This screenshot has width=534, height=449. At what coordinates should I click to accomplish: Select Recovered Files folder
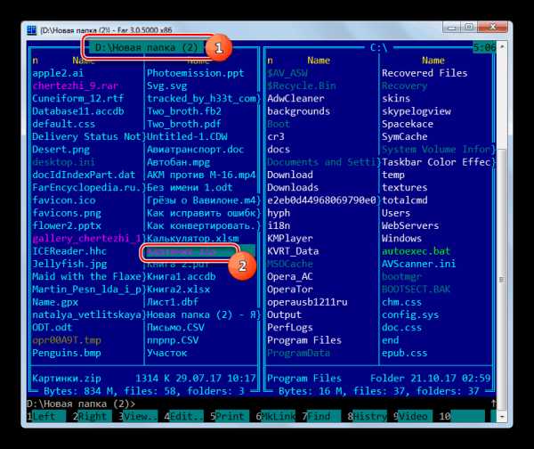[425, 73]
